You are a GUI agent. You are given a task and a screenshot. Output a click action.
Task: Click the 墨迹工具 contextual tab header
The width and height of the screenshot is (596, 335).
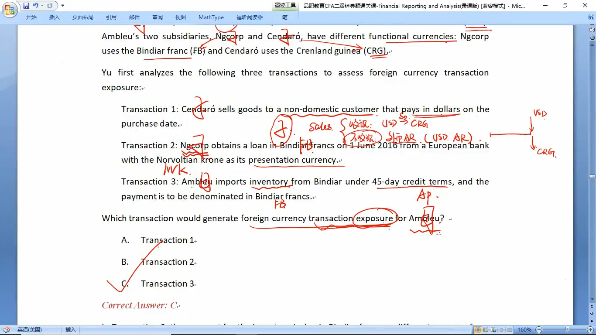(285, 6)
